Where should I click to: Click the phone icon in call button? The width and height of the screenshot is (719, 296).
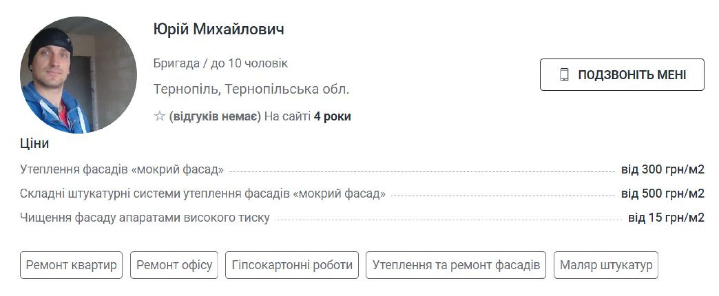click(564, 75)
